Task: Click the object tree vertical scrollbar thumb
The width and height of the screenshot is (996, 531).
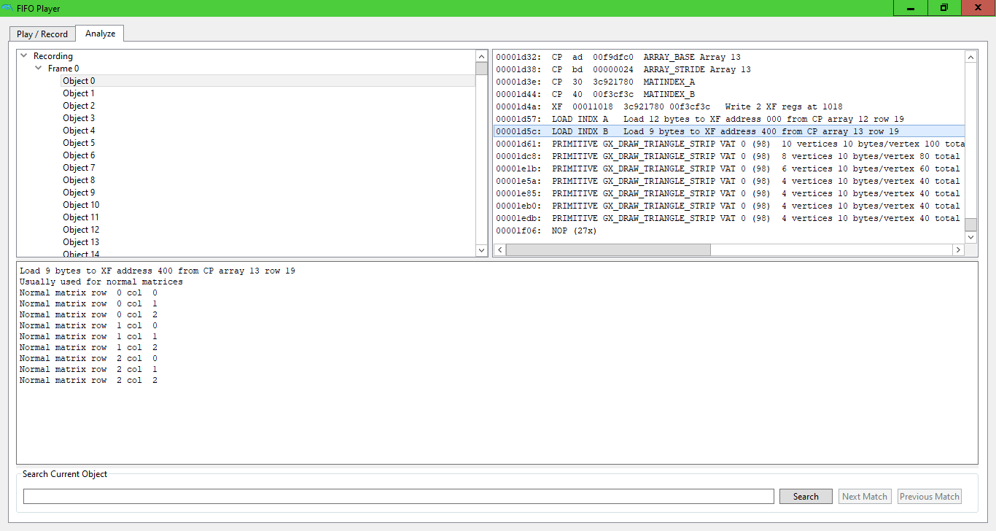Action: [x=481, y=69]
